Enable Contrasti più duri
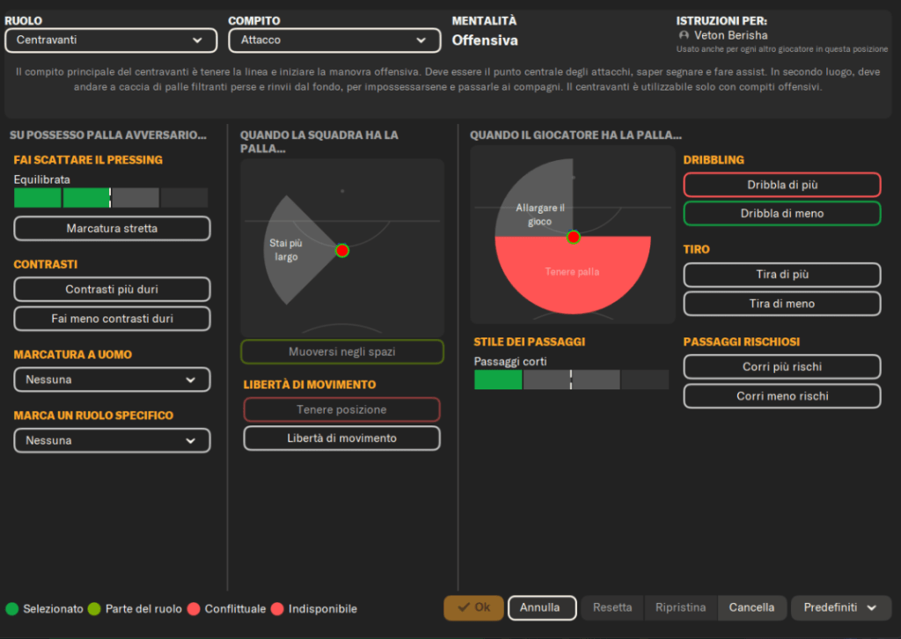The image size is (901, 639). (x=112, y=289)
